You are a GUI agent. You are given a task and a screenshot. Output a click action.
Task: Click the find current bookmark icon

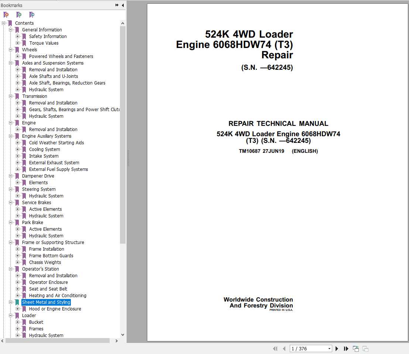coord(32,15)
